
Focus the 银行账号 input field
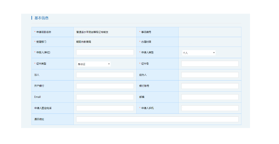tap(210, 86)
